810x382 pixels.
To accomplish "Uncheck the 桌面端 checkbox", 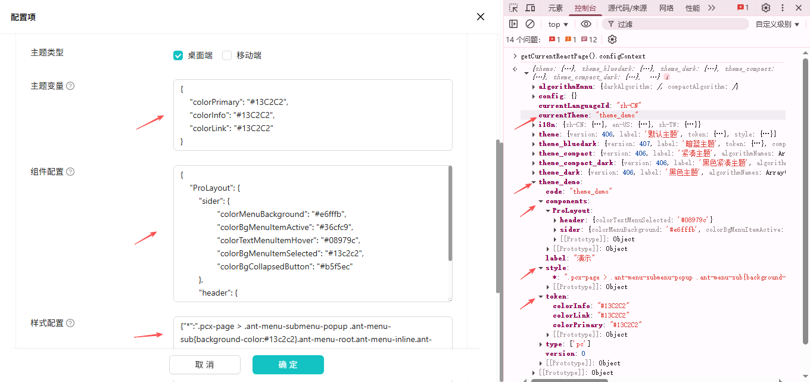I will [177, 55].
